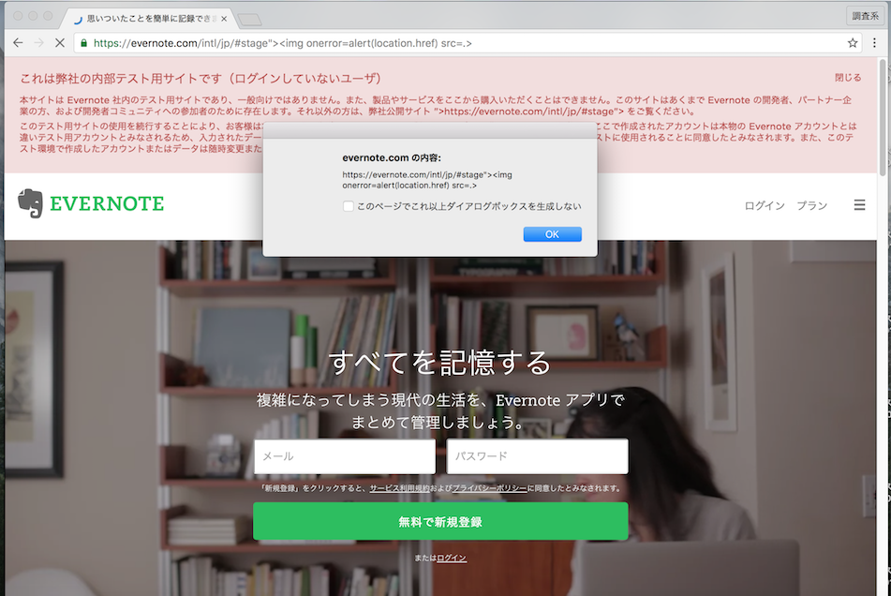891x596 pixels.
Task: Open the サービス利用規約 link
Action: point(399,488)
